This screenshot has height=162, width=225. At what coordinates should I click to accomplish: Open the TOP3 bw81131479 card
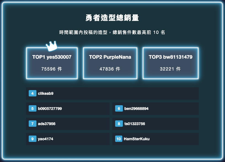coord(170,63)
